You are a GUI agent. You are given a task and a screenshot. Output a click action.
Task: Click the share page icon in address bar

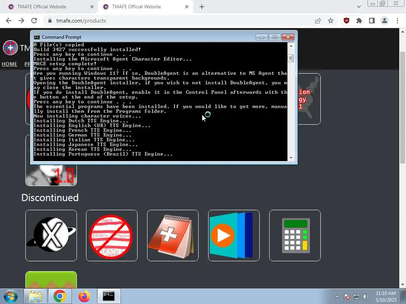(x=318, y=21)
